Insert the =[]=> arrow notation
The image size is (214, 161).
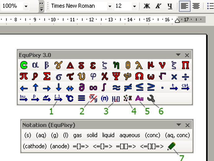[x=81, y=146]
